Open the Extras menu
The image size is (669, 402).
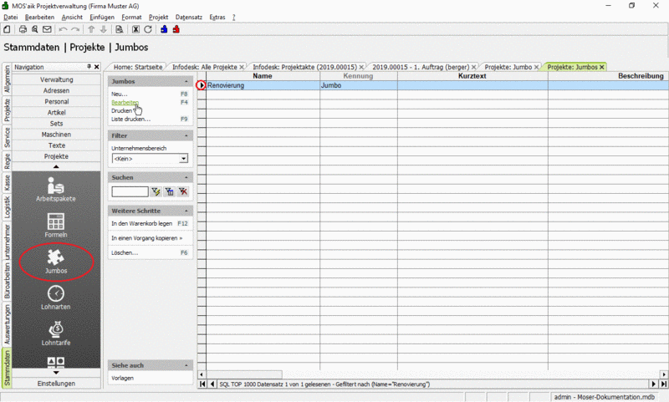tap(217, 17)
